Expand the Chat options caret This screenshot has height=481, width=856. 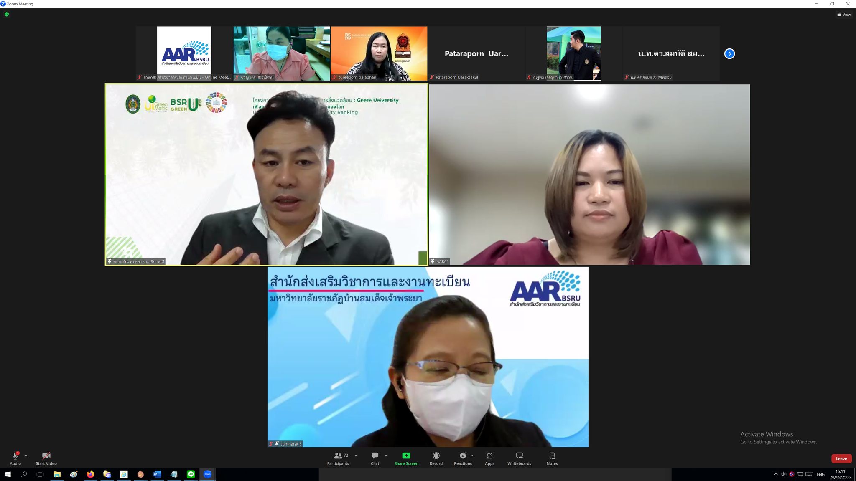pos(386,456)
